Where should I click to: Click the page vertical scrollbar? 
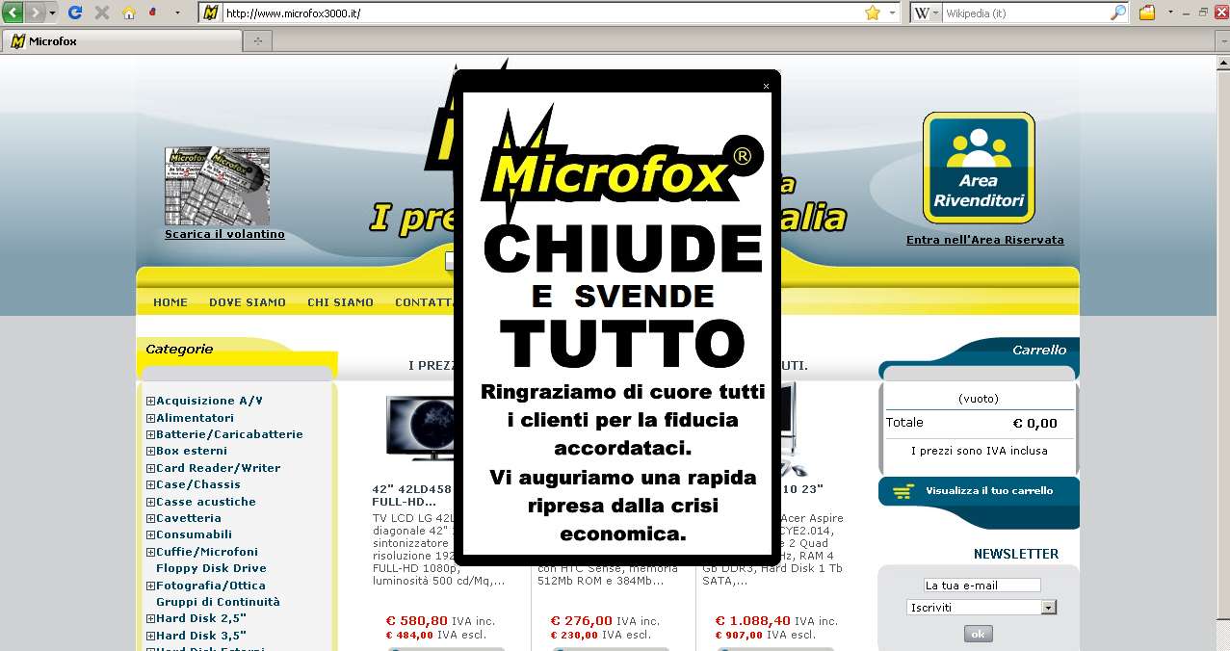click(x=1221, y=352)
